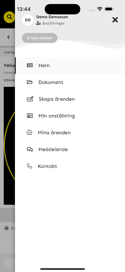The height and width of the screenshot is (272, 125).
Task: Open the Kontakt menu entry
Action: (70, 166)
